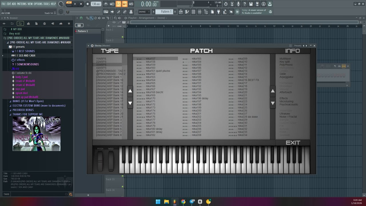Toggle PAT/SONG mode switch
The image size is (366, 206).
(x=69, y=4)
